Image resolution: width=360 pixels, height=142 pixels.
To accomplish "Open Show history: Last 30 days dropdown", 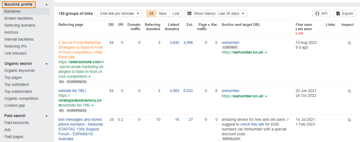I will click(x=216, y=14).
